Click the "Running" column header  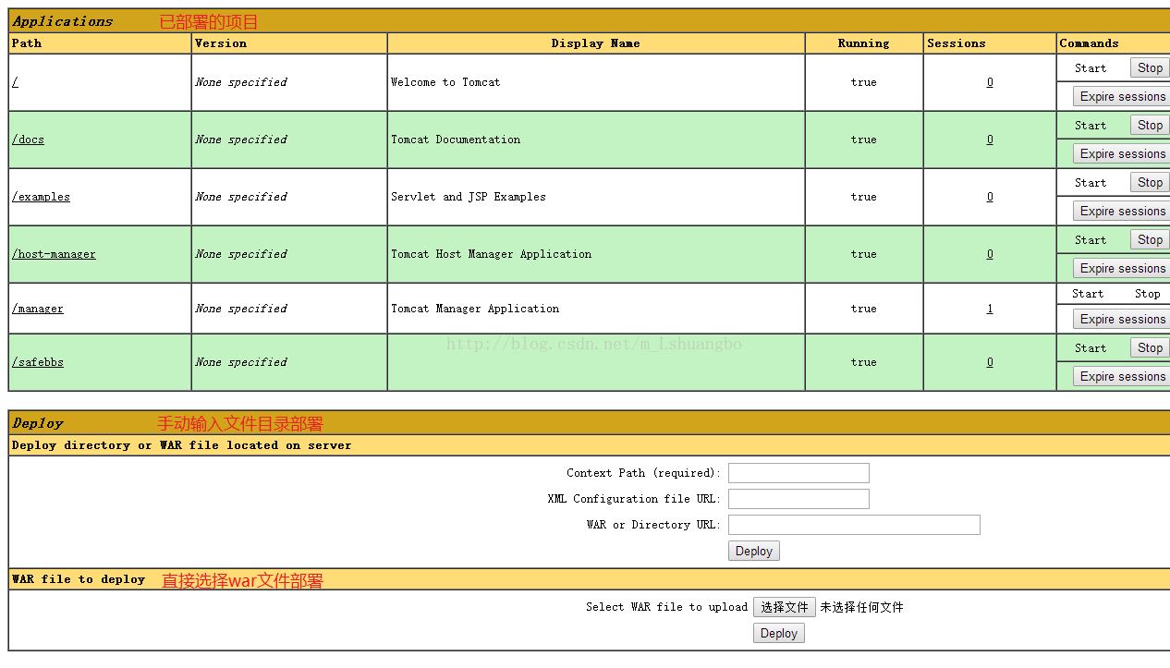click(x=864, y=43)
